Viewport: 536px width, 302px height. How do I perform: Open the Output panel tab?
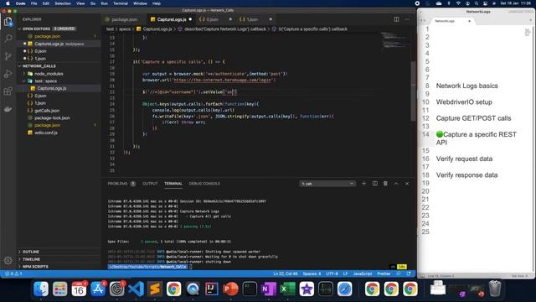(x=150, y=184)
